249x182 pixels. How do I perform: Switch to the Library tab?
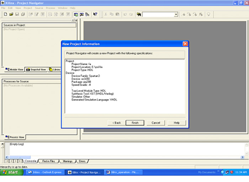tap(55, 70)
